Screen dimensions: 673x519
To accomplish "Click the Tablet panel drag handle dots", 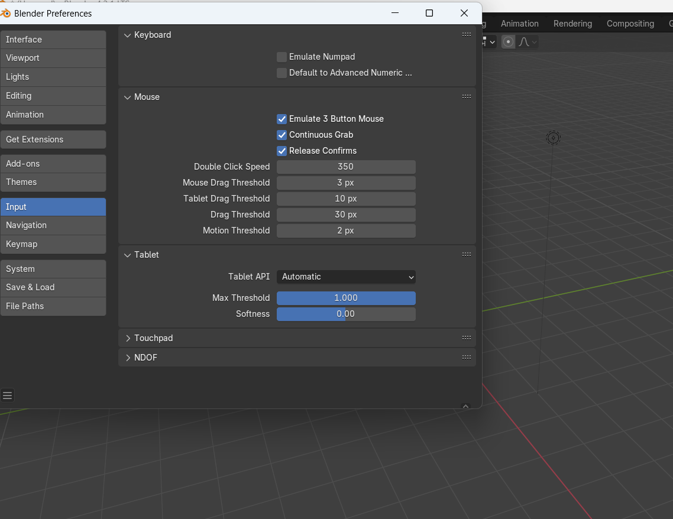I will tap(467, 255).
